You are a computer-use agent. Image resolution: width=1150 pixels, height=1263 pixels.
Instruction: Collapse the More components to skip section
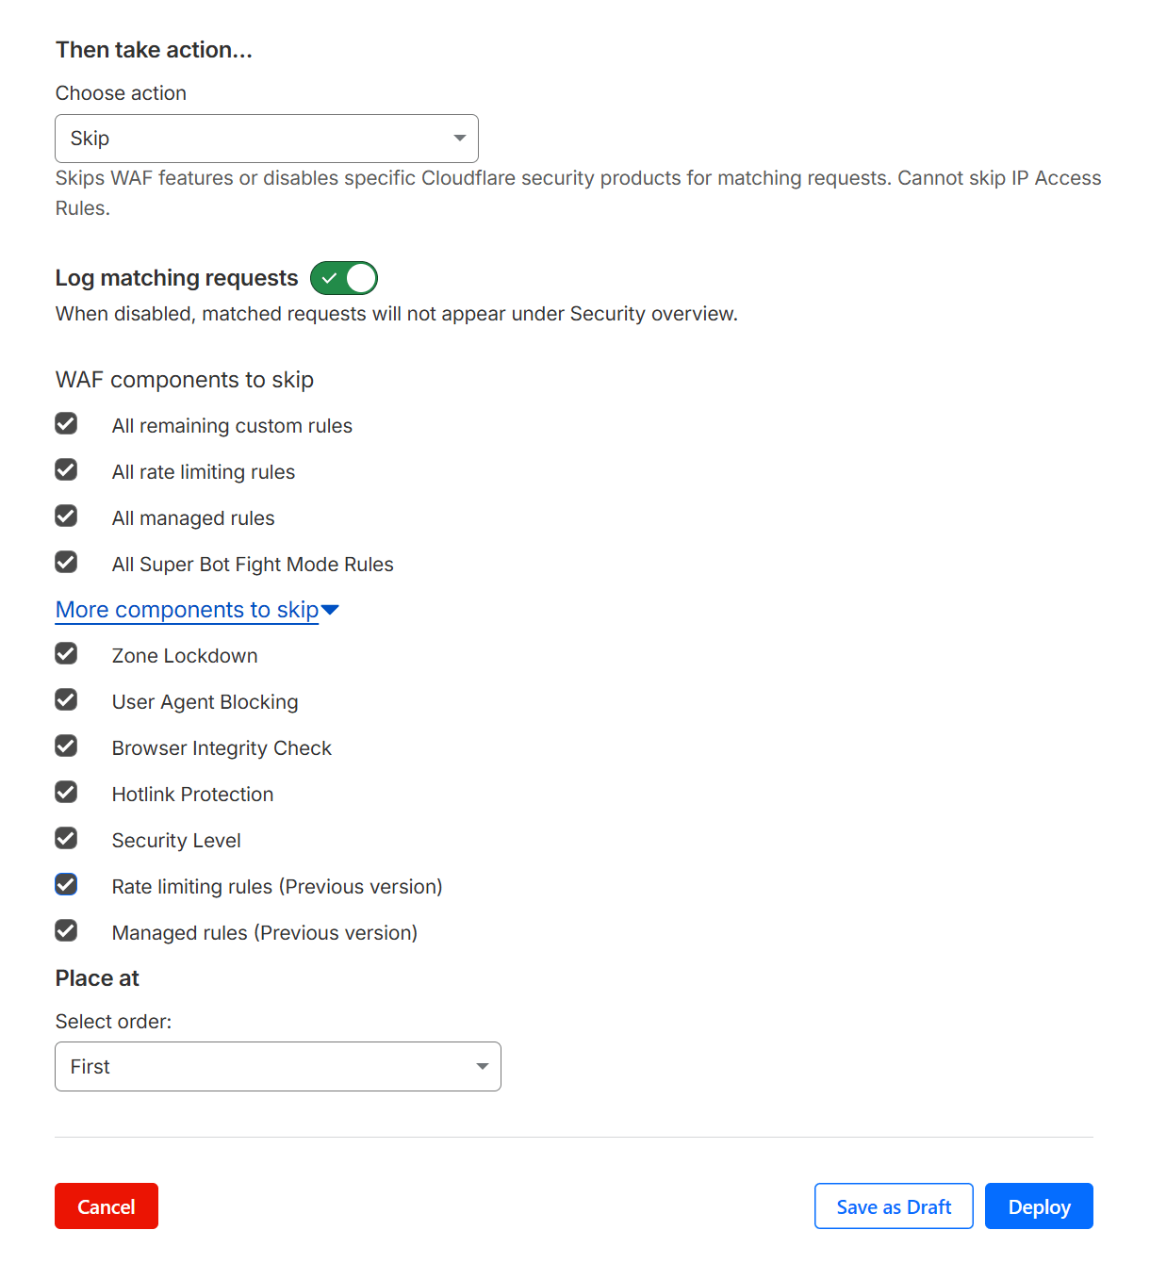pos(187,609)
